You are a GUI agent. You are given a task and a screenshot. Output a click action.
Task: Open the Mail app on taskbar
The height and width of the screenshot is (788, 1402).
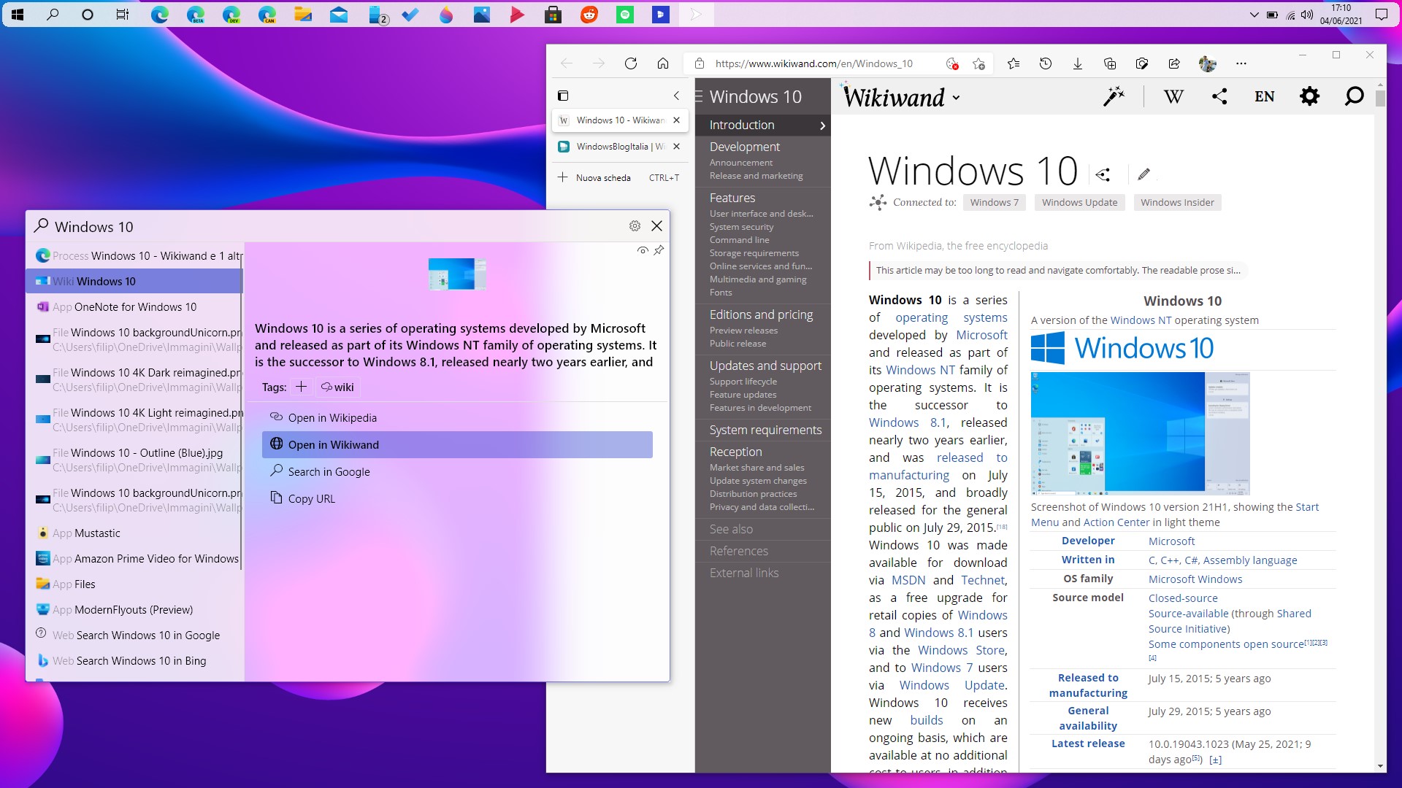pos(339,15)
